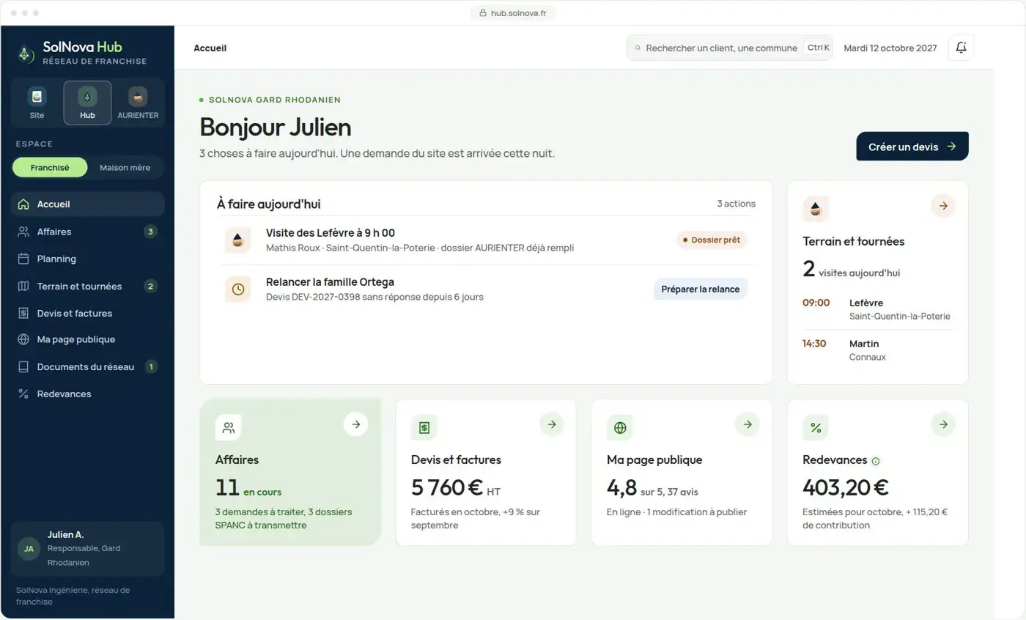1026x620 pixels.
Task: Click the clock icon beside Ortega task
Action: [x=237, y=289]
